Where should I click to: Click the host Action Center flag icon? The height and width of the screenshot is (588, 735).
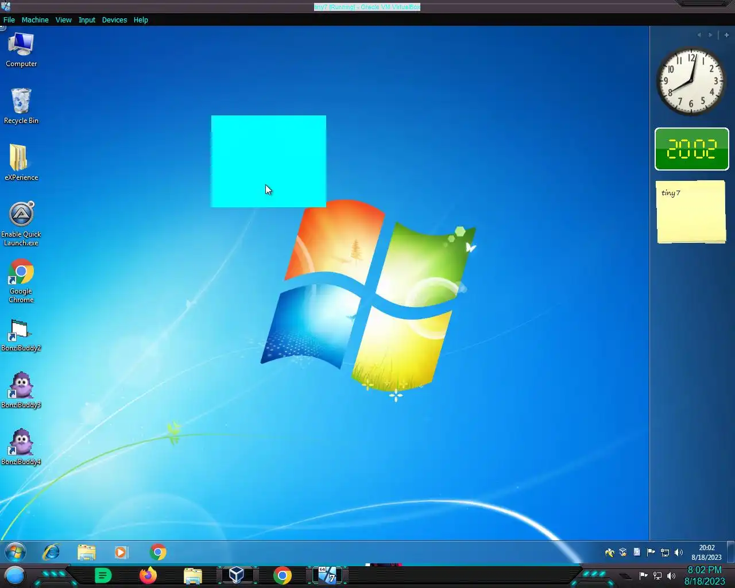(643, 576)
